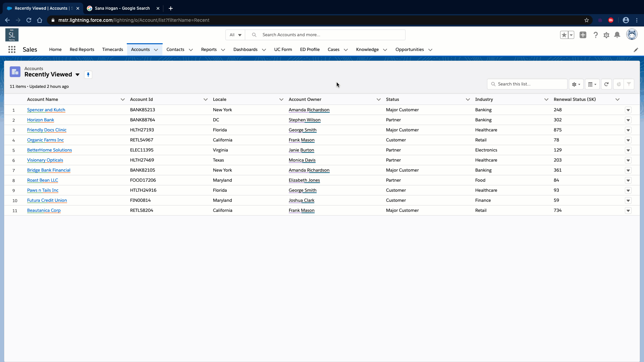Mark this list as favorite with star icon
Viewport: 644px width, 362px height.
coord(563,35)
